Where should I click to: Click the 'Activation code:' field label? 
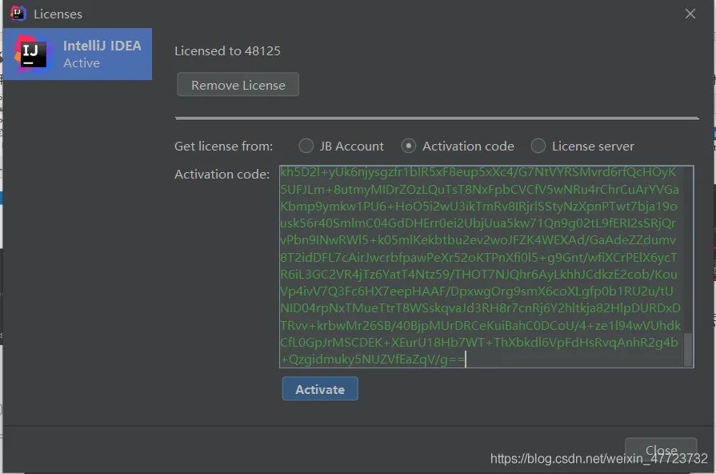tap(222, 175)
